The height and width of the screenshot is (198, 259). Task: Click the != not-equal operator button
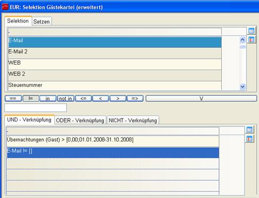(x=31, y=98)
